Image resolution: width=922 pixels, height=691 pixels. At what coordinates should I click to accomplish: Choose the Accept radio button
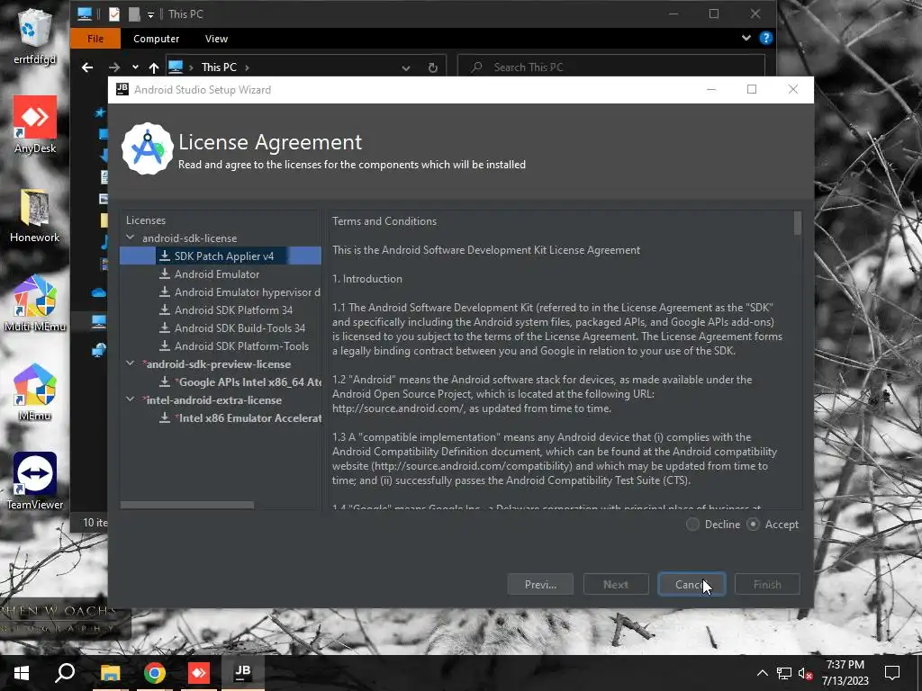754,525
